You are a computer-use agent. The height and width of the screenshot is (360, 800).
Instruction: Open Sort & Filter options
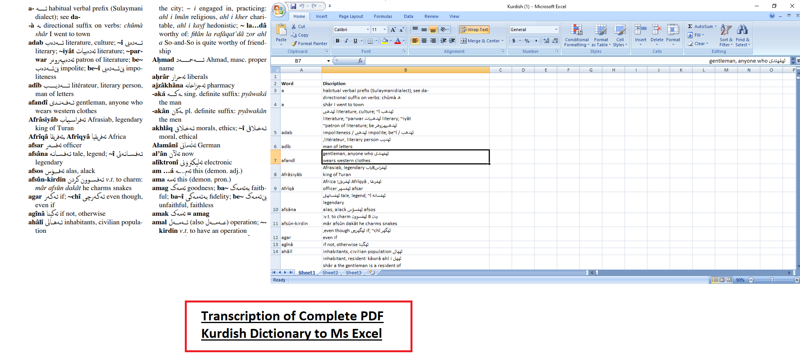(x=726, y=35)
